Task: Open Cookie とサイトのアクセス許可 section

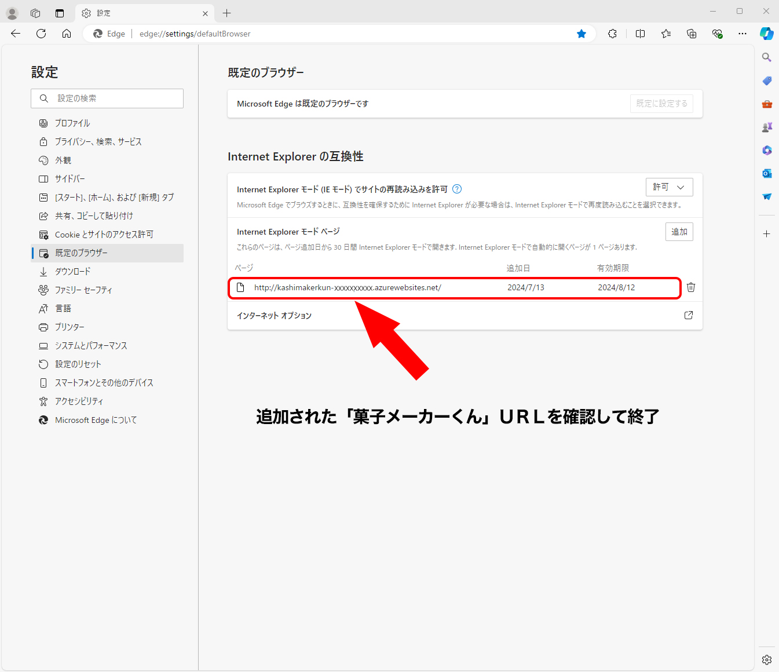Action: [107, 234]
